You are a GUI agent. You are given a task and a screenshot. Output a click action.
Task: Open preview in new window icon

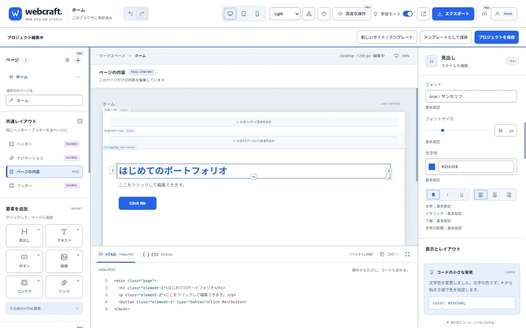click(423, 14)
